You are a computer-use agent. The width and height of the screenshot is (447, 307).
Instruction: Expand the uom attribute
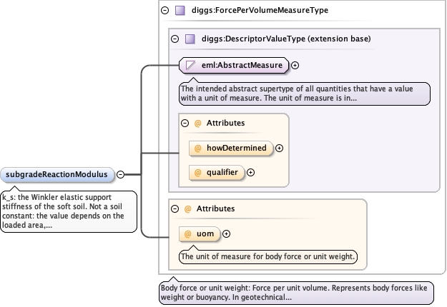tap(226, 234)
